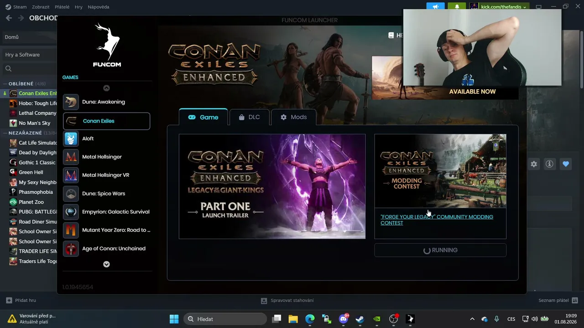
Task: Go forward with Steam forward arrow
Action: coord(21,18)
